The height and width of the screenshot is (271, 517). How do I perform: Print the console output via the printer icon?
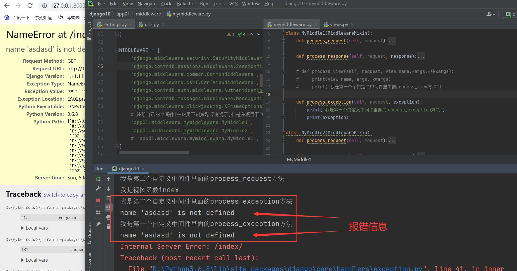[109, 217]
